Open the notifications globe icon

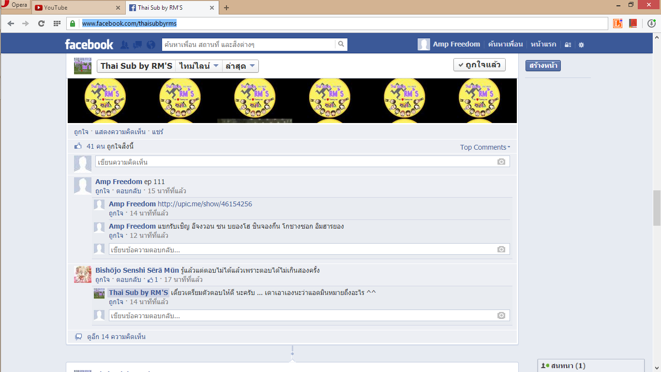point(151,45)
